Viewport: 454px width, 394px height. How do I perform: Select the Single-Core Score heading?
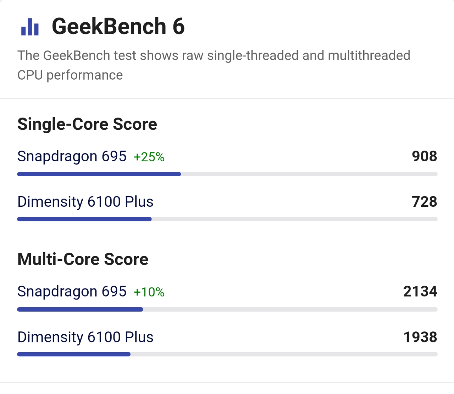(x=87, y=124)
